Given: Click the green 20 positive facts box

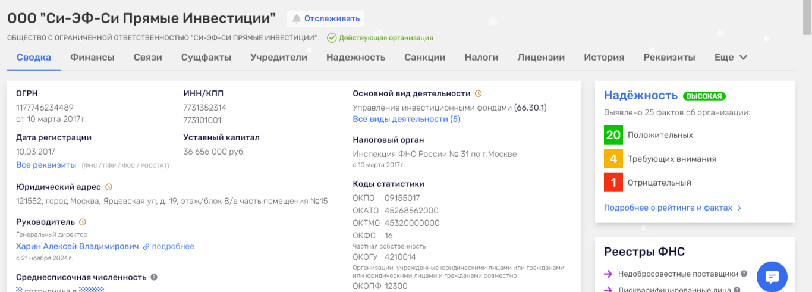Looking at the screenshot, I should (613, 135).
